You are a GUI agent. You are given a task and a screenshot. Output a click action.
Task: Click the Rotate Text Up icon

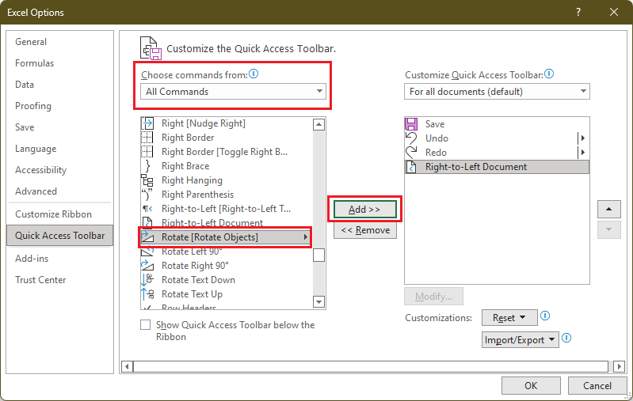coord(147,294)
